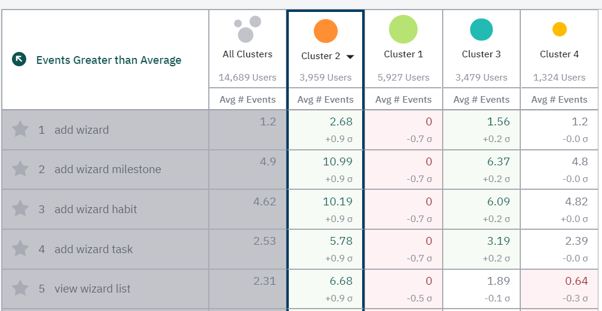Select the orange Cluster 2 circle
The image size is (602, 311).
(325, 31)
